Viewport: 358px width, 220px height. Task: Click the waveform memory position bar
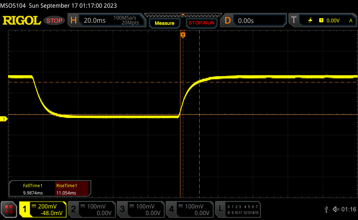[x=183, y=15]
